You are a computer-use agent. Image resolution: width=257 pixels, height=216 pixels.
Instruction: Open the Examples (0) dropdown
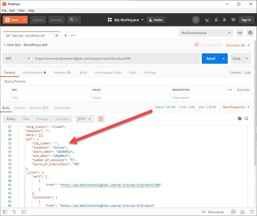pos(238,45)
